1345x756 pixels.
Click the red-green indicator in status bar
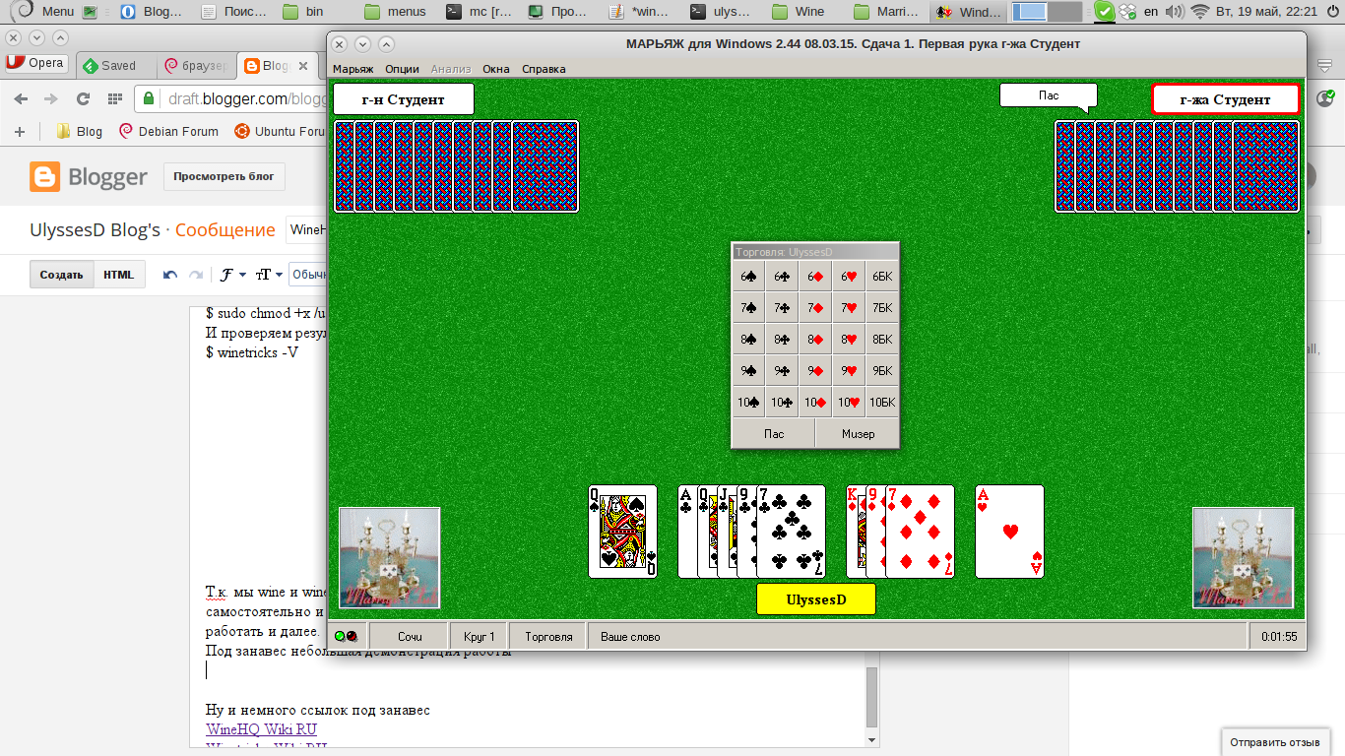(346, 637)
